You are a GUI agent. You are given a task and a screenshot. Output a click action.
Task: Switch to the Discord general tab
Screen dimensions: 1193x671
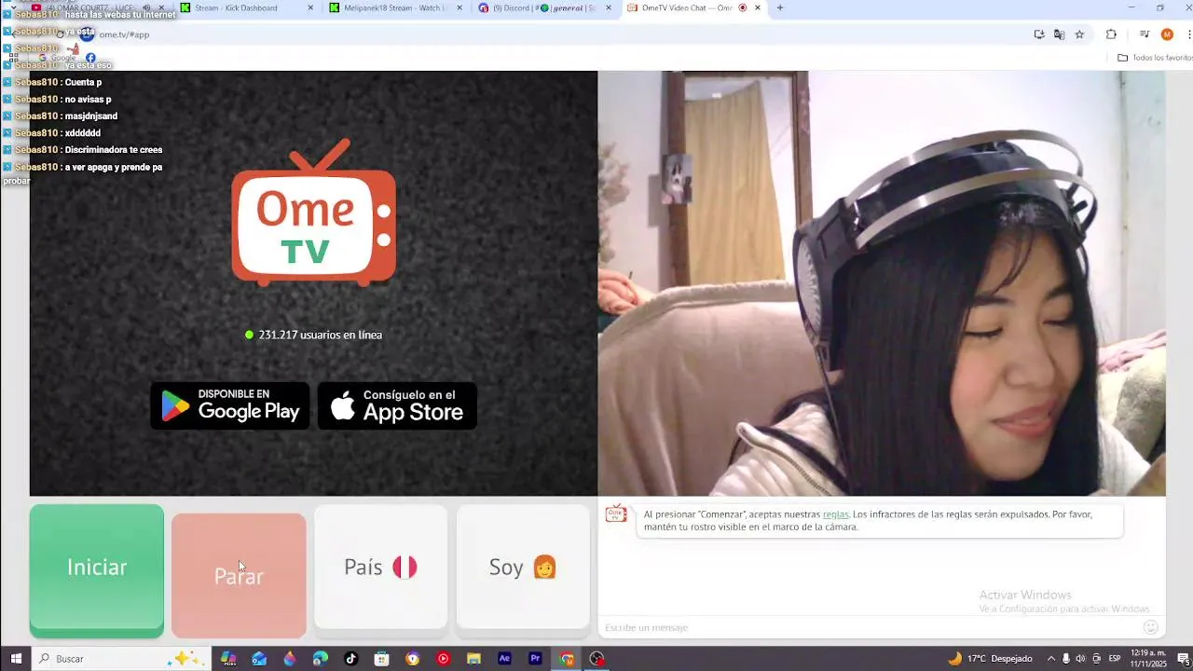(543, 8)
